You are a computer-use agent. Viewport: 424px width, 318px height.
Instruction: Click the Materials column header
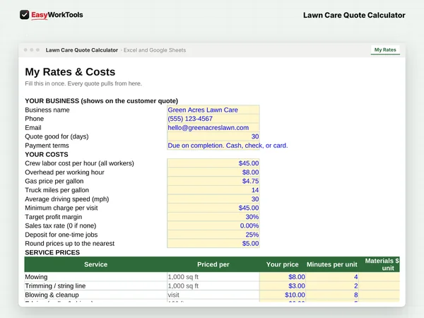[x=379, y=264]
